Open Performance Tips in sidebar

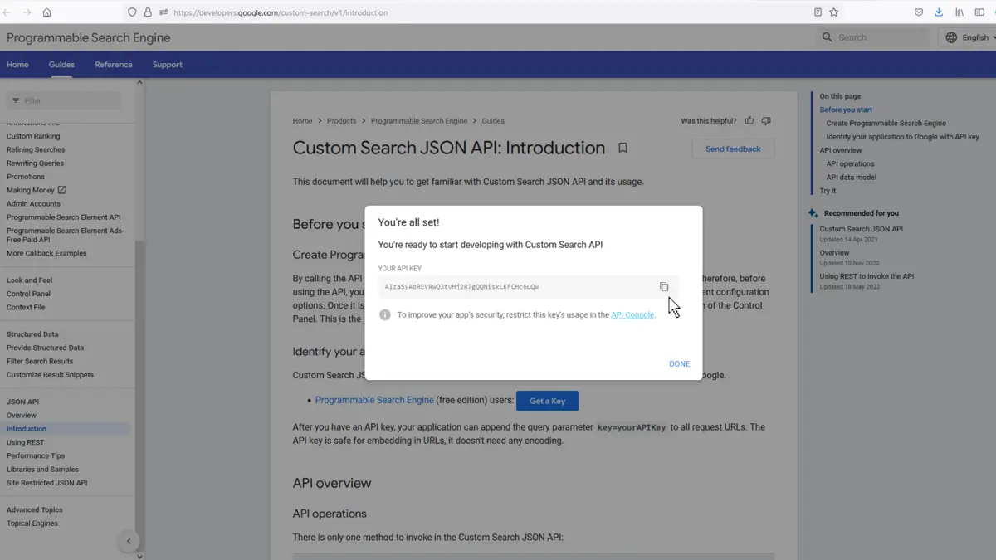click(x=35, y=455)
